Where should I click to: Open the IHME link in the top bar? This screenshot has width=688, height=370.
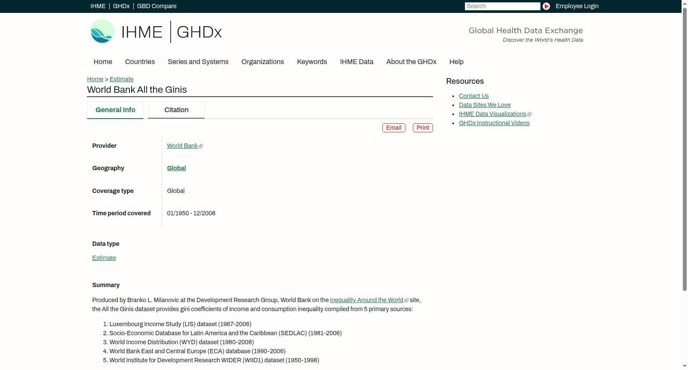point(98,6)
